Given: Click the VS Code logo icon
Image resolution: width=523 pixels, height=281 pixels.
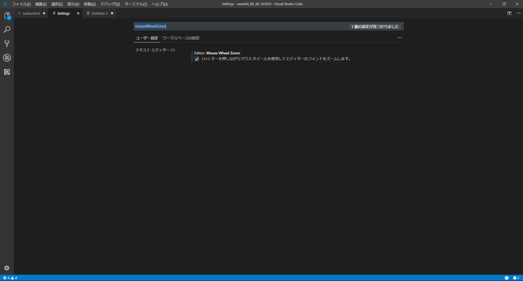Looking at the screenshot, I should (5, 4).
